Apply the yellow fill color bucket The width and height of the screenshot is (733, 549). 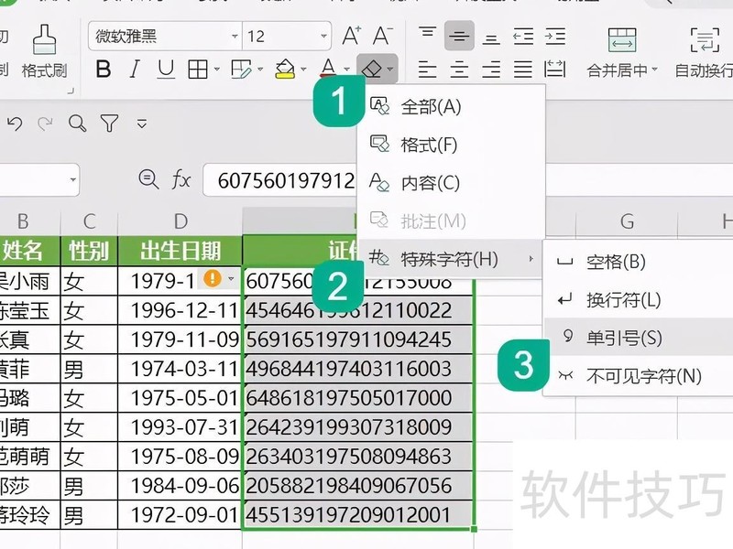click(x=285, y=70)
